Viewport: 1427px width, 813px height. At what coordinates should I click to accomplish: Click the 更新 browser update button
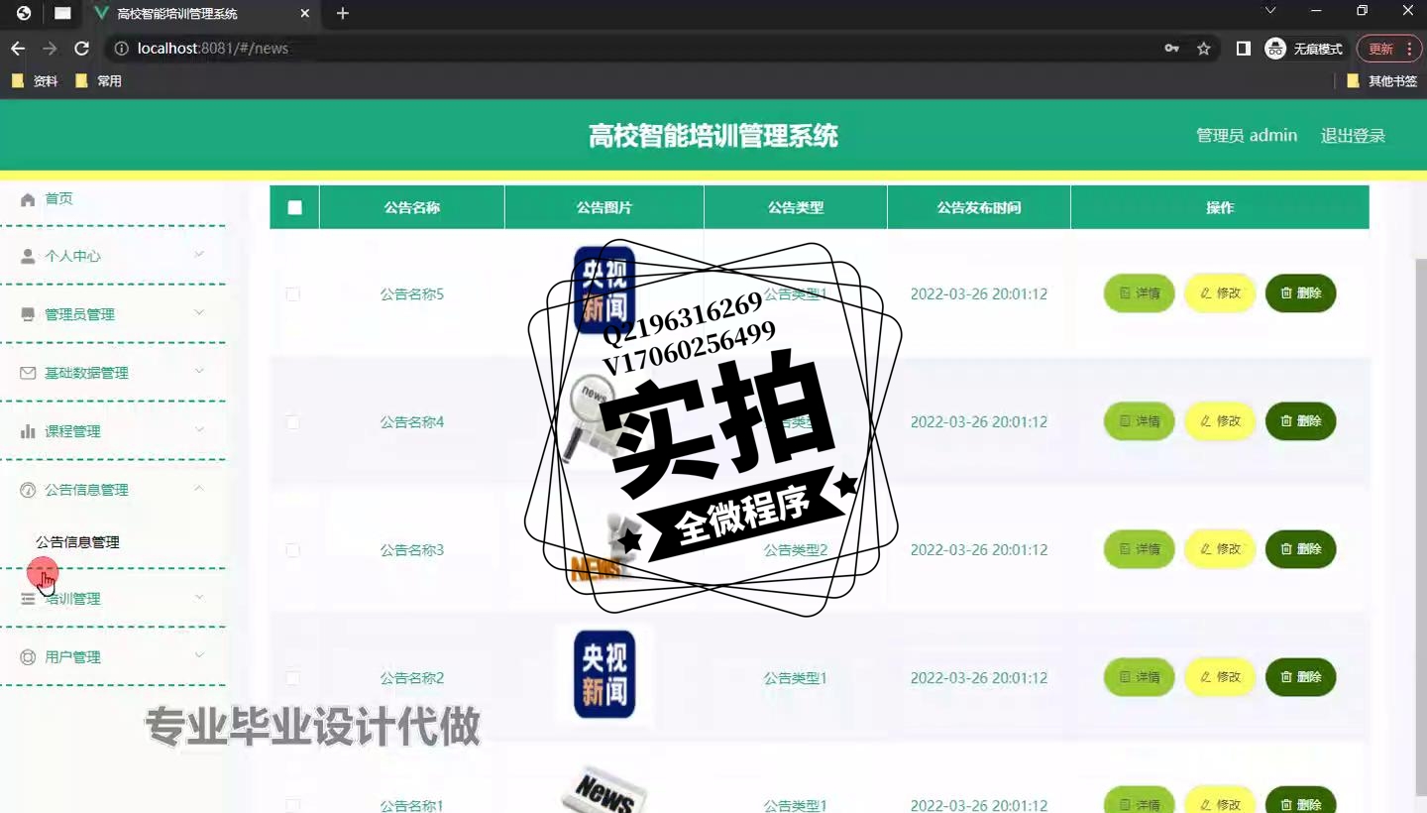click(1388, 49)
